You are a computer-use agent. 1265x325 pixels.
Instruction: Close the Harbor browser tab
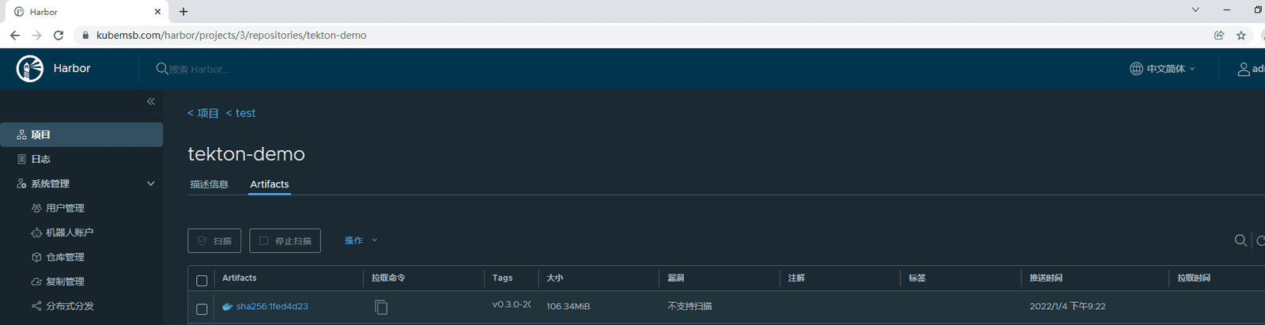pyautogui.click(x=157, y=12)
